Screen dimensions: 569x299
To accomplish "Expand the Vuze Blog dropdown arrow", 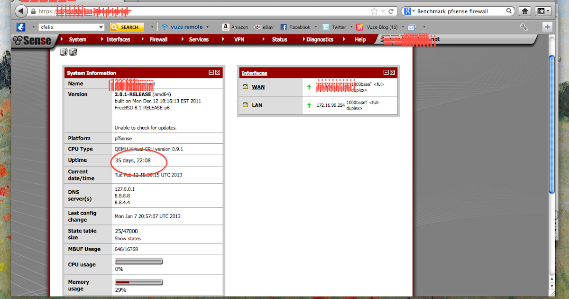I will coord(403,27).
